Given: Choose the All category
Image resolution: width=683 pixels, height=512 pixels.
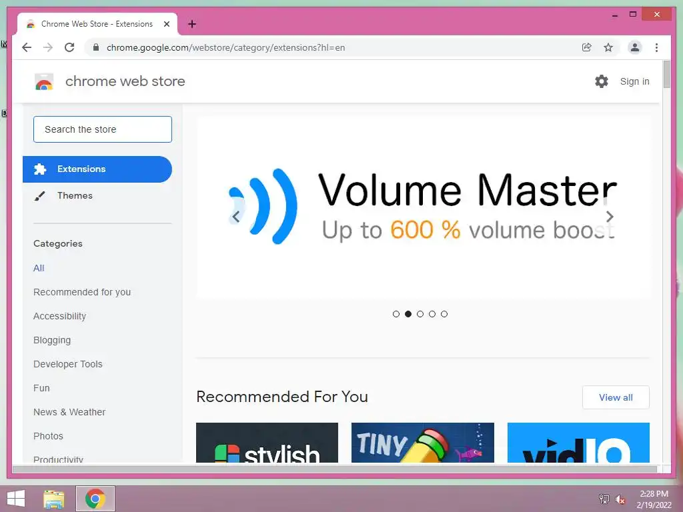Looking at the screenshot, I should tap(39, 268).
